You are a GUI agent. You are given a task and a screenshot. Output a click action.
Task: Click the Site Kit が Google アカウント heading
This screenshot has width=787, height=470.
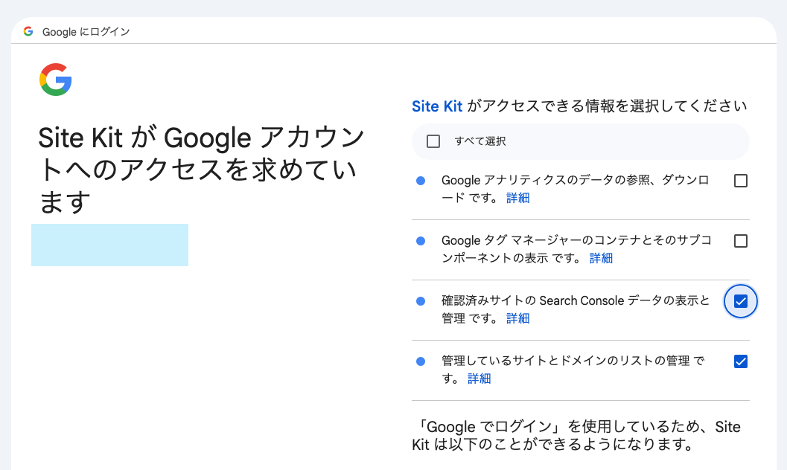201,170
